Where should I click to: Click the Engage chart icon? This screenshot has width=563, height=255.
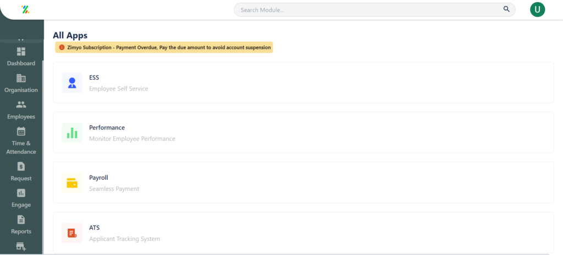click(21, 193)
